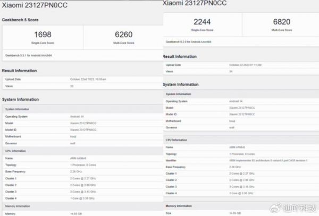Click the Views count in Geekbench 6.2.0 result
This screenshot has width=319, height=216.
click(231, 70)
